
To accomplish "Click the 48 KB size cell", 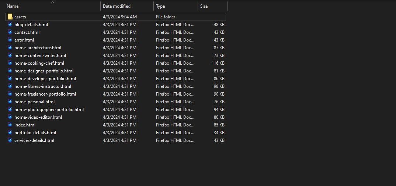I will pos(219,25).
